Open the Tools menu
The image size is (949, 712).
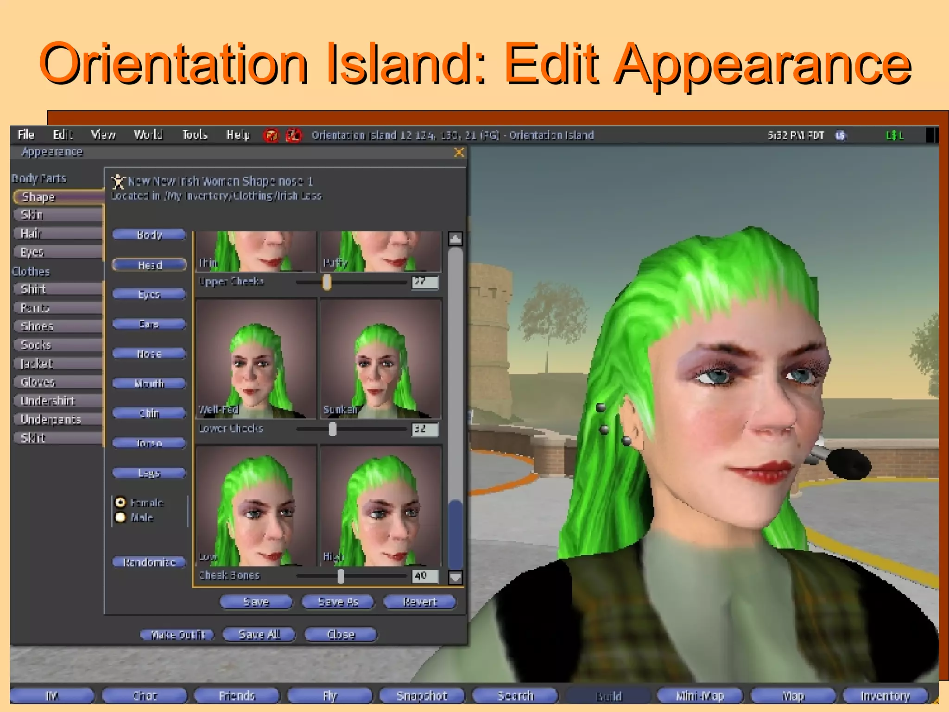195,135
